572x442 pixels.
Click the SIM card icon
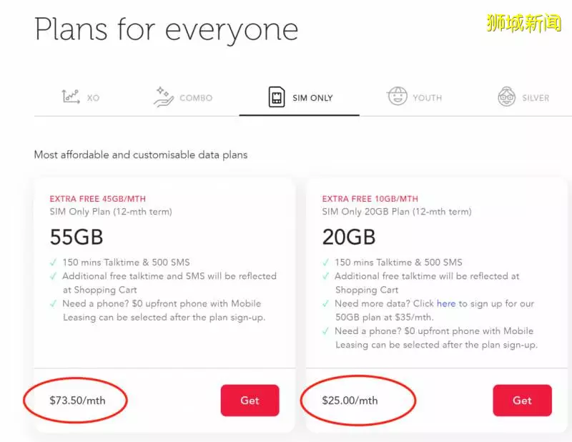[x=277, y=97]
